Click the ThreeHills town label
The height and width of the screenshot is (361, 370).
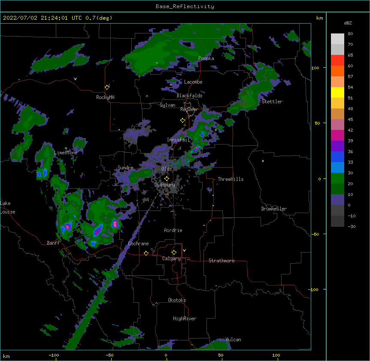click(230, 179)
